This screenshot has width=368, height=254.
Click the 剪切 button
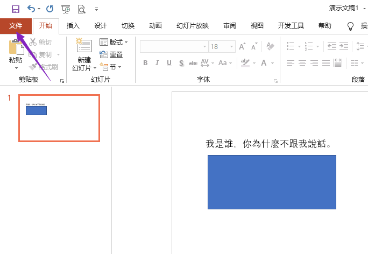[x=40, y=43]
